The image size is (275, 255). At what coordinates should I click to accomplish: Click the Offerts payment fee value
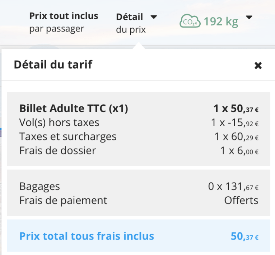click(241, 200)
